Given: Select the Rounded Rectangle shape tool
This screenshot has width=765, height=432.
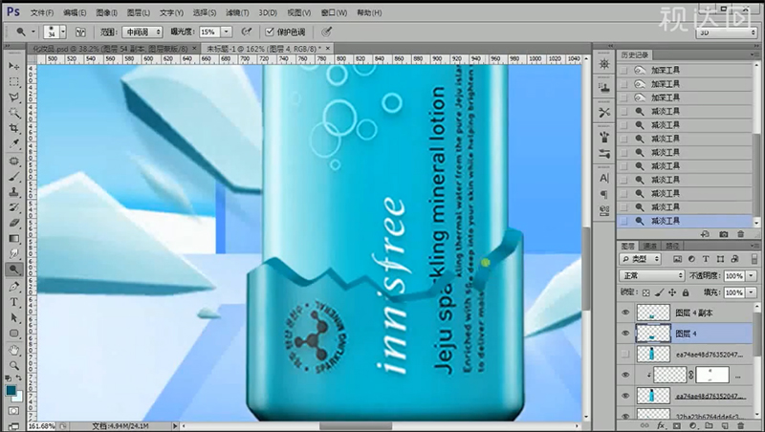Looking at the screenshot, I should pos(13,334).
